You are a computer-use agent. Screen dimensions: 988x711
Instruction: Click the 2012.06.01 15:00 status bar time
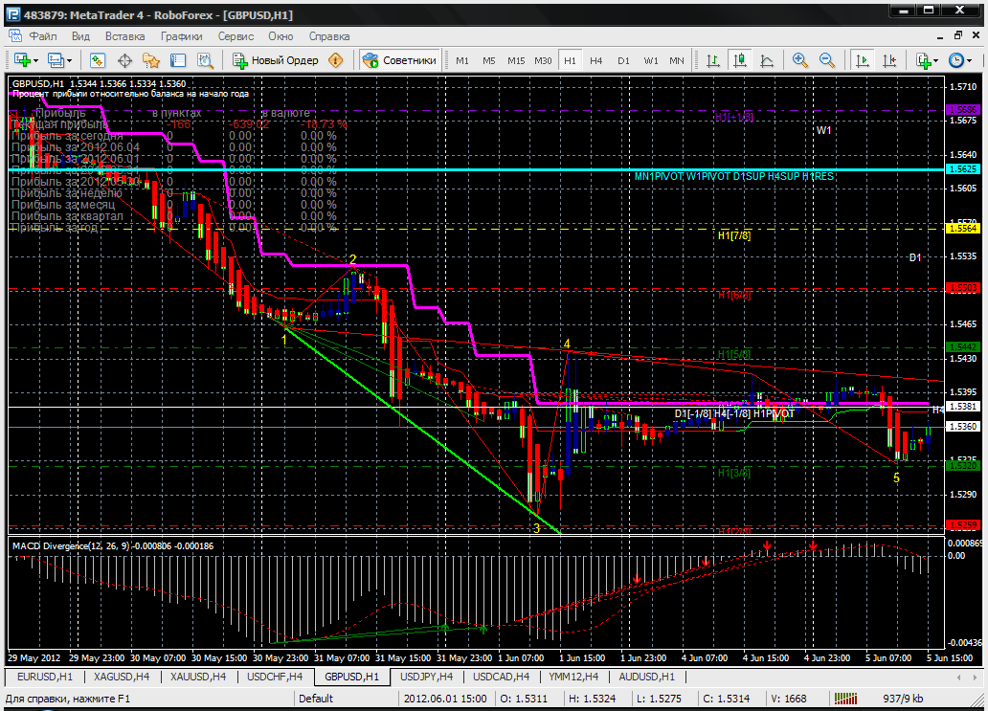445,698
